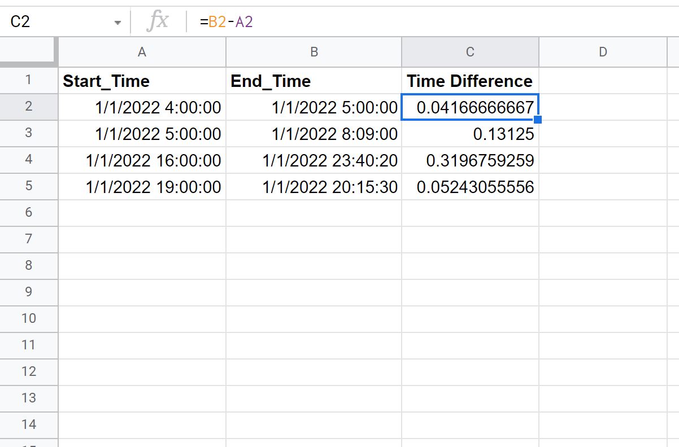Select row 1 header
The height and width of the screenshot is (447, 679).
pyautogui.click(x=29, y=81)
